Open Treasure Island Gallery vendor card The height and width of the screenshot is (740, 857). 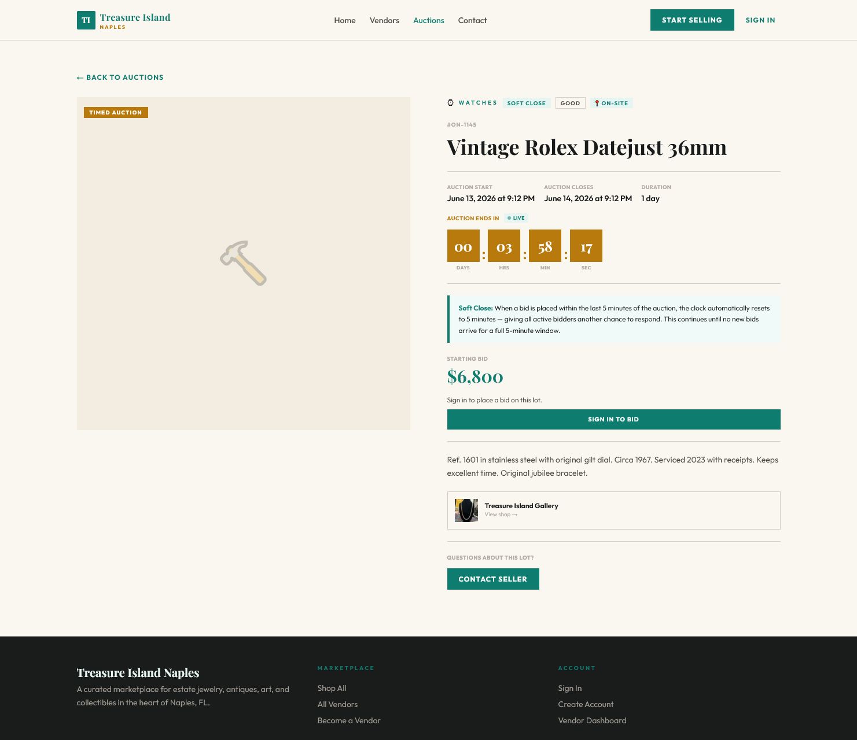613,510
